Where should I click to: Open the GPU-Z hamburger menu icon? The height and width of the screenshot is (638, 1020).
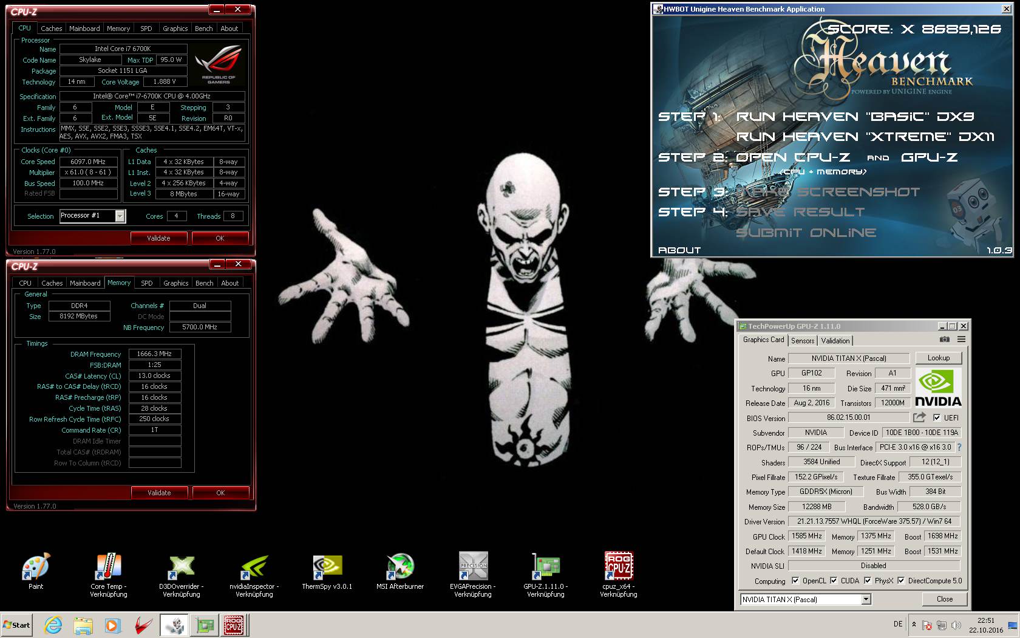(961, 340)
